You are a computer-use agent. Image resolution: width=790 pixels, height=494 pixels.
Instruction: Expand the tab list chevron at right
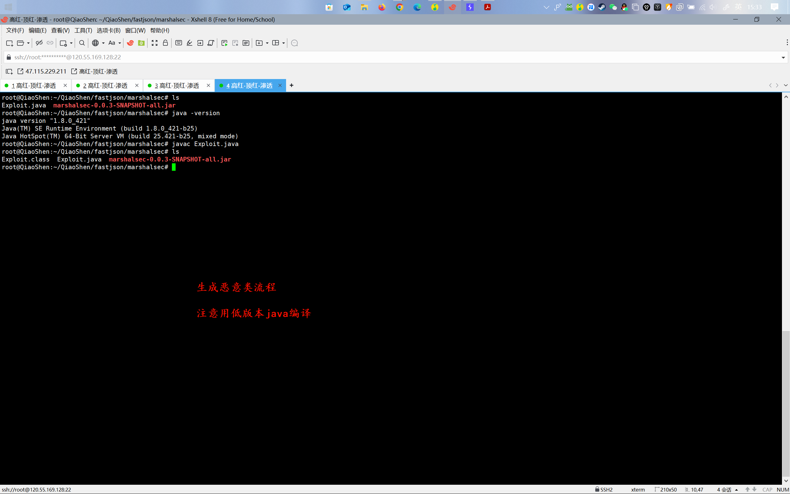coord(786,85)
